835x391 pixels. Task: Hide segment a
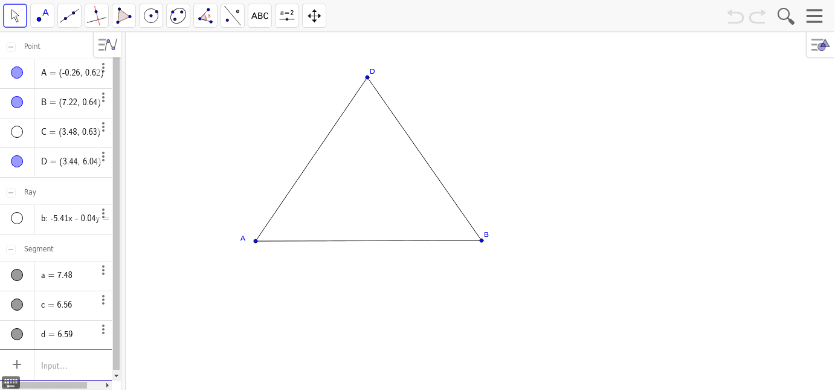[17, 275]
